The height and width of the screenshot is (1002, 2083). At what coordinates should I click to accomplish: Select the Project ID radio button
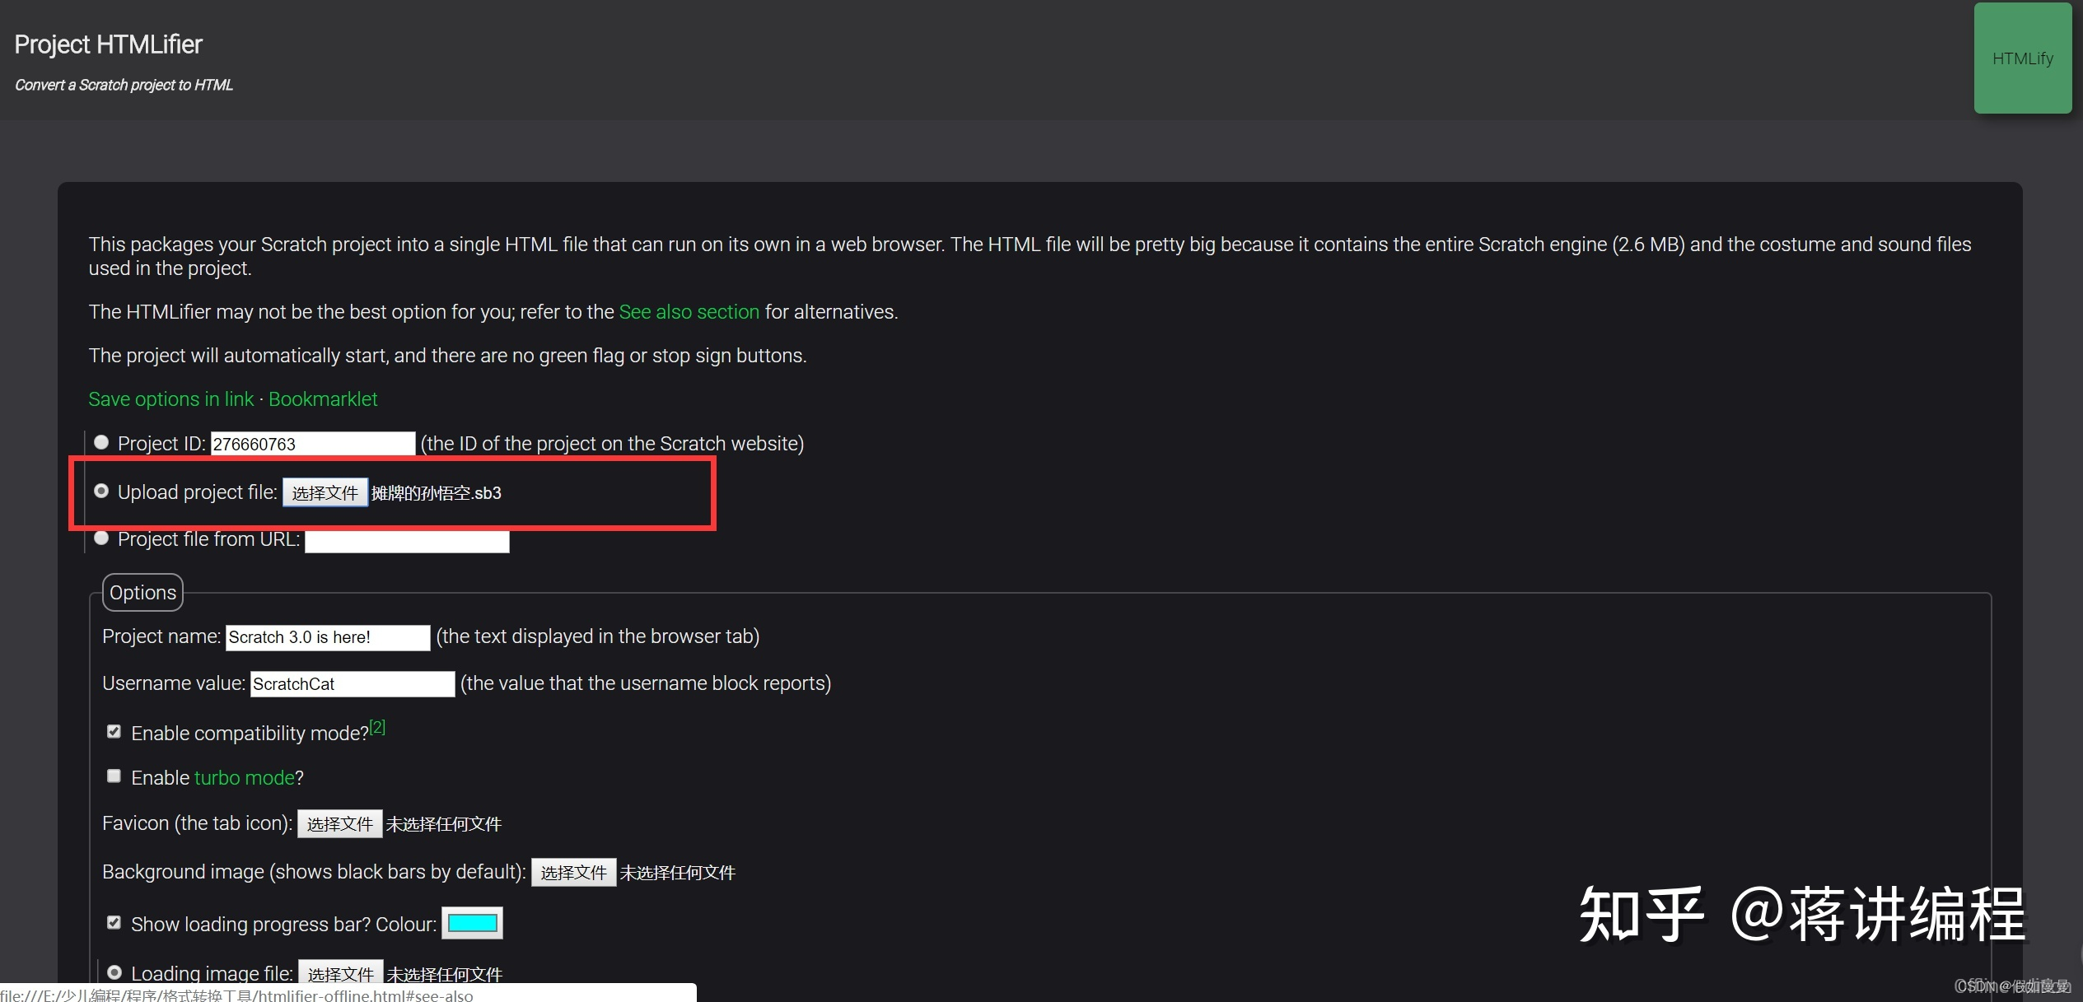click(101, 443)
